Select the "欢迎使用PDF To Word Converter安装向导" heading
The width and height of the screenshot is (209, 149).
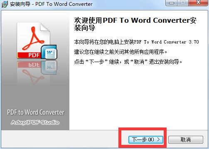(x=135, y=24)
